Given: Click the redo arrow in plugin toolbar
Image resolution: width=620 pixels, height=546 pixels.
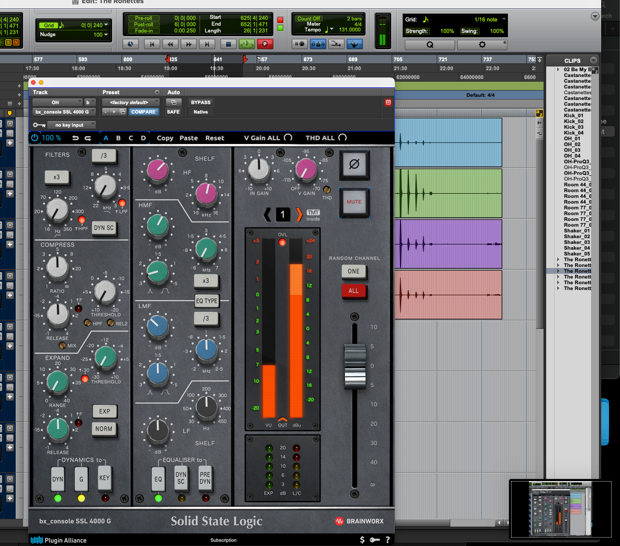Looking at the screenshot, I should (88, 138).
